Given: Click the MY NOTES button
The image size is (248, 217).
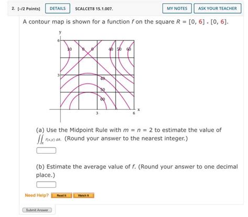Looking at the screenshot, I should point(177,8).
